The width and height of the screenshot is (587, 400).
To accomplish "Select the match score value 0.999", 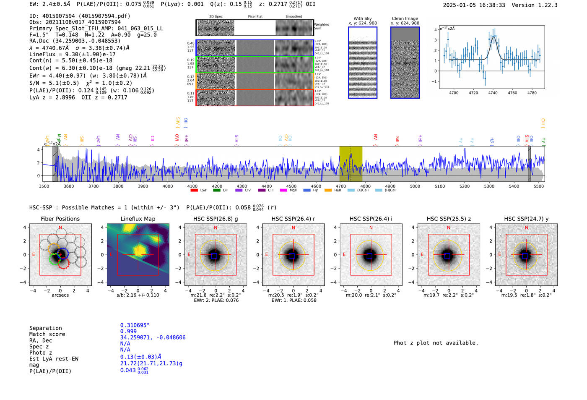I will 128,331.
